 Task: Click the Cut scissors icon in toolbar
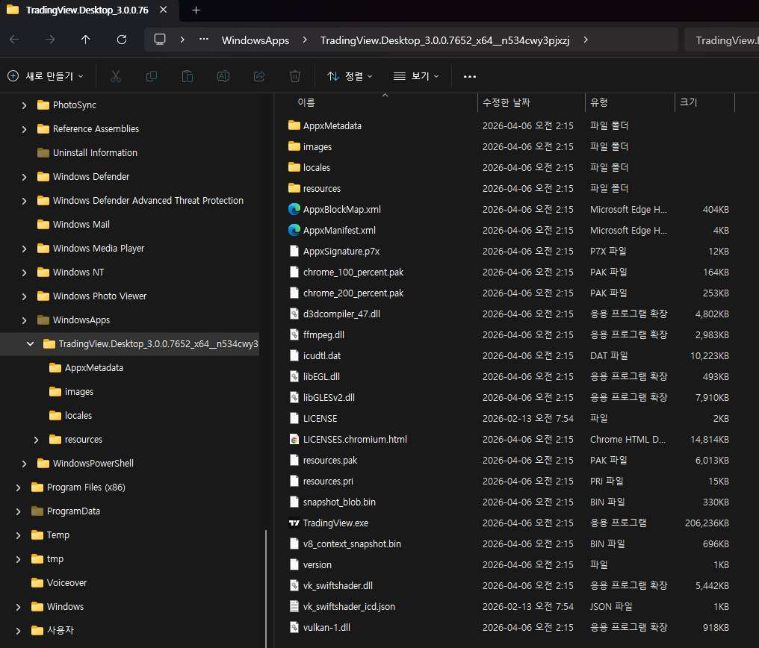click(116, 76)
